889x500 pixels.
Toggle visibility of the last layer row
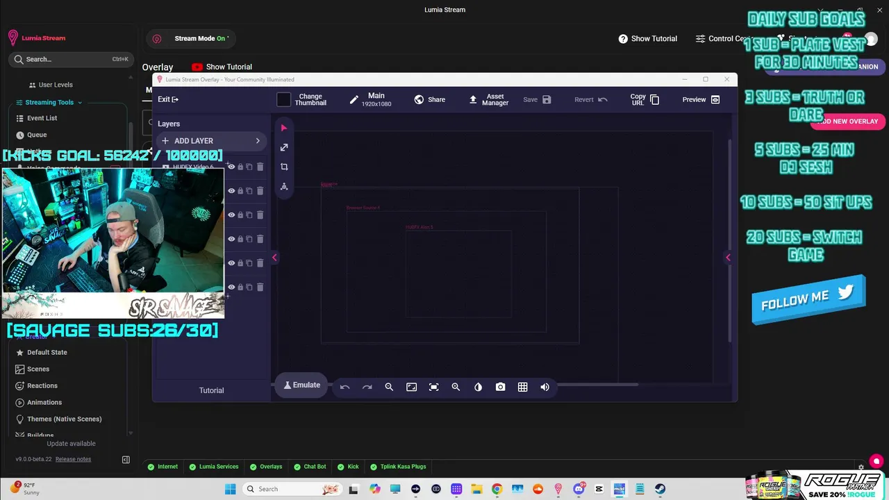[x=231, y=287]
